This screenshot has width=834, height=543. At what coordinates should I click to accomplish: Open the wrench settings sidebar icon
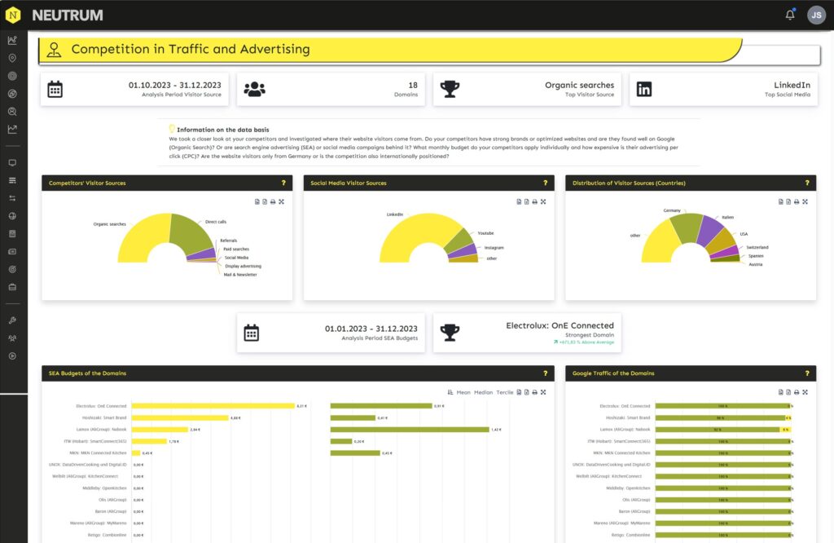pos(12,320)
